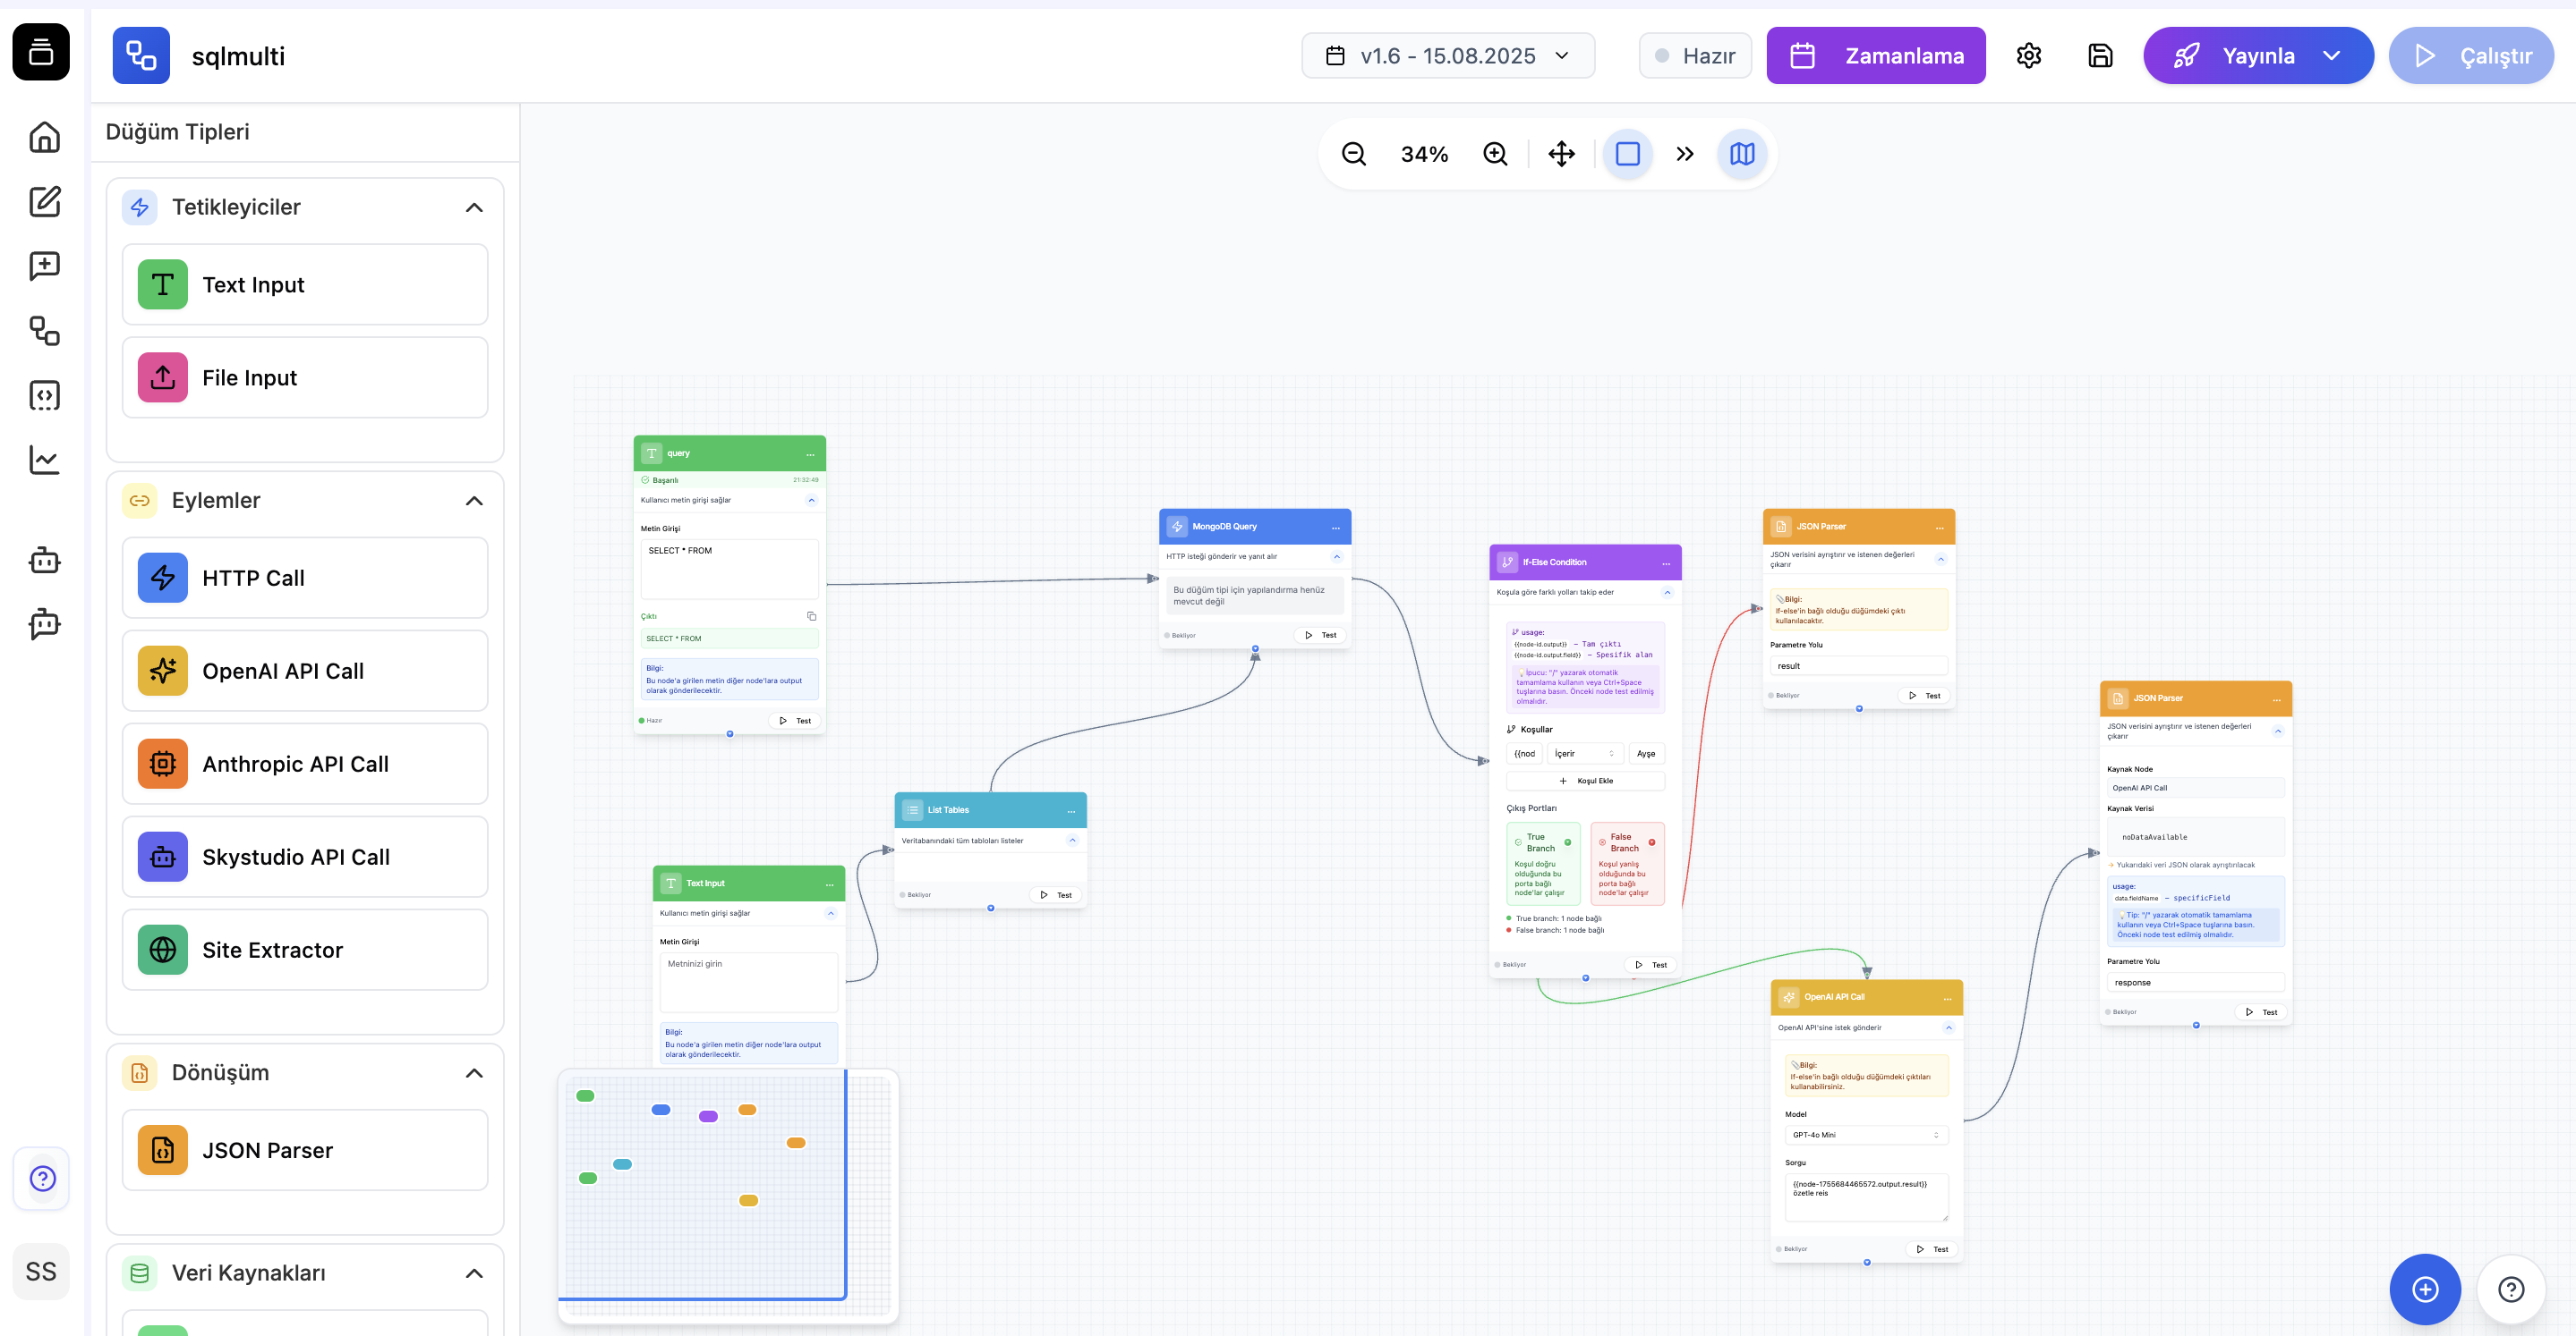
Task: Select the pan tool in the canvas toolbar
Action: pyautogui.click(x=1561, y=154)
